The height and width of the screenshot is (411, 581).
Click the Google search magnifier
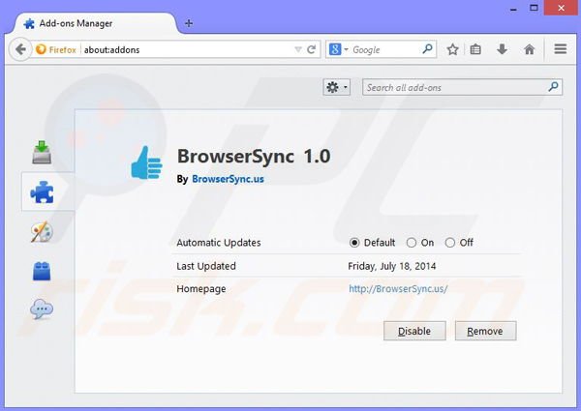coord(427,48)
